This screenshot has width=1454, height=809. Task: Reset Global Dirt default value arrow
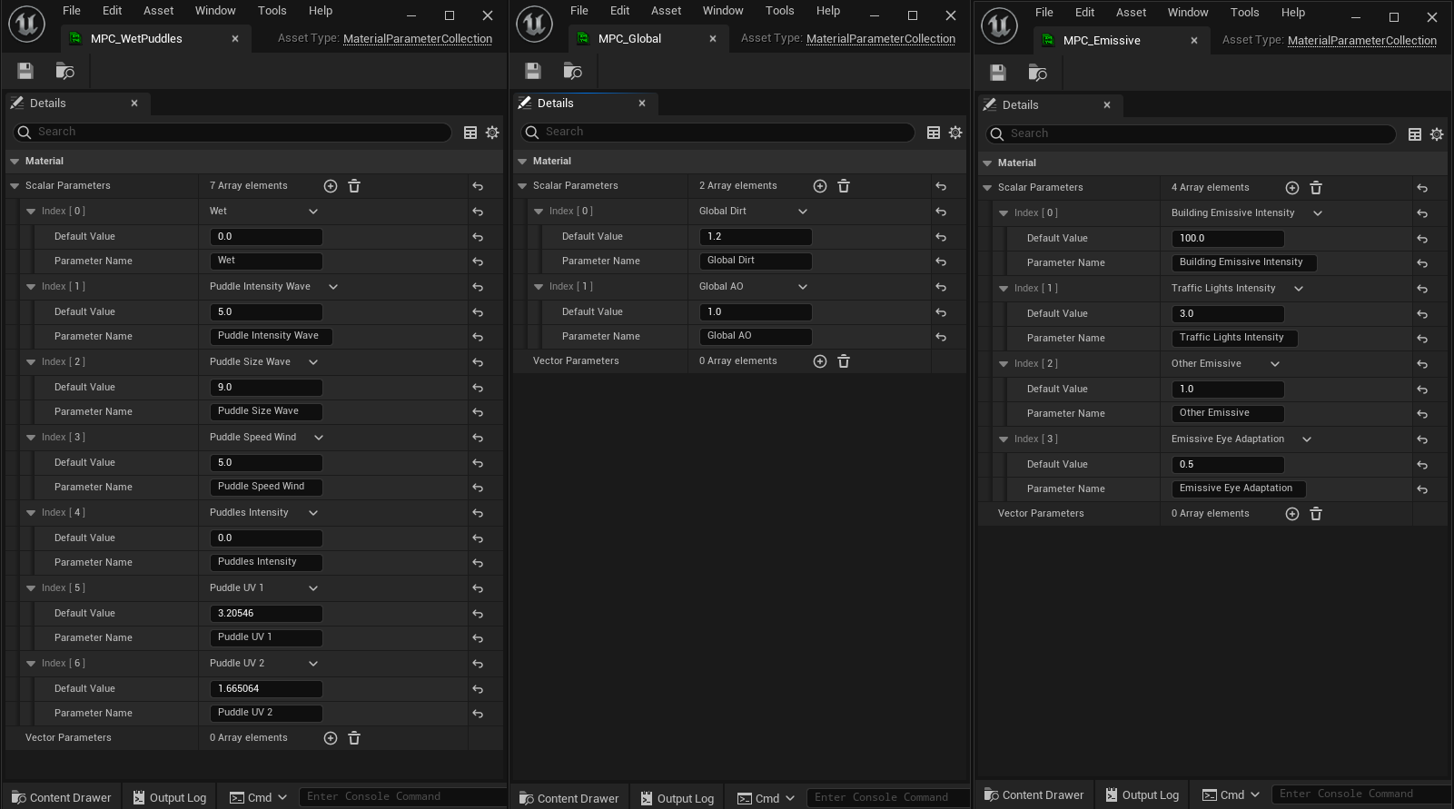tap(941, 237)
